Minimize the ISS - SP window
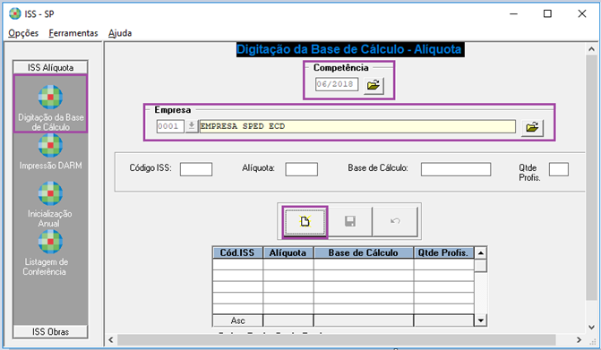601x350 pixels. [513, 13]
